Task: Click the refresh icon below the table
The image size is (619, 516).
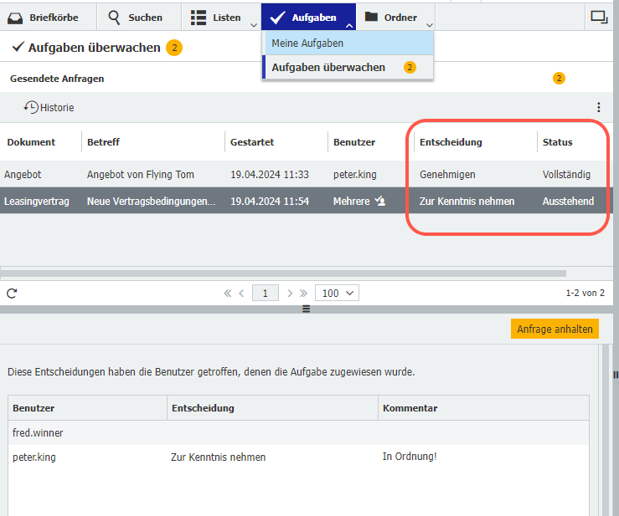Action: [12, 294]
